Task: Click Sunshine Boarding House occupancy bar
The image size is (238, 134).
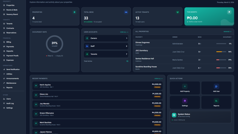Action: 221,68
